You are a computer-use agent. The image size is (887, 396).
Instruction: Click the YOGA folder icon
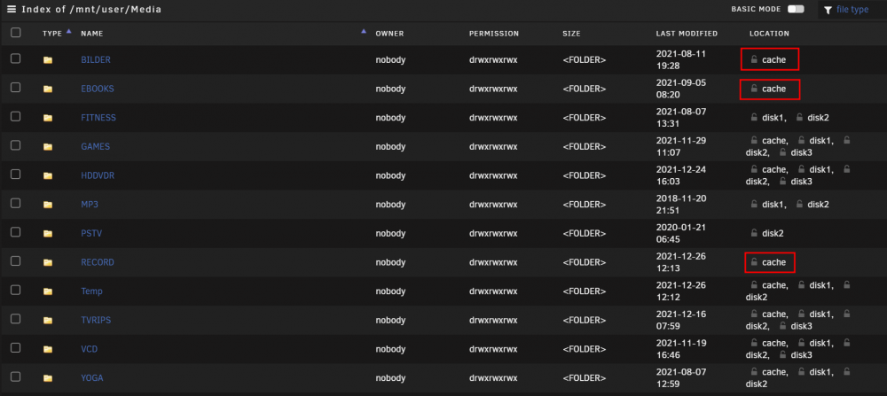point(48,378)
